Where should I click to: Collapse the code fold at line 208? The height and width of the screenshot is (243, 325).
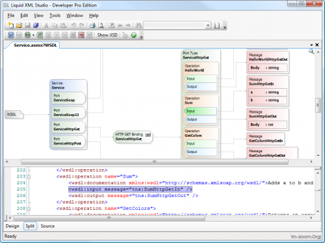(29, 209)
